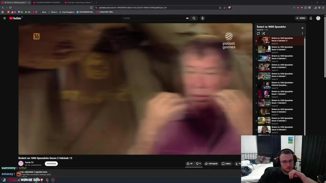
Task: Open the browser apps grid icon
Action: [3, 12]
